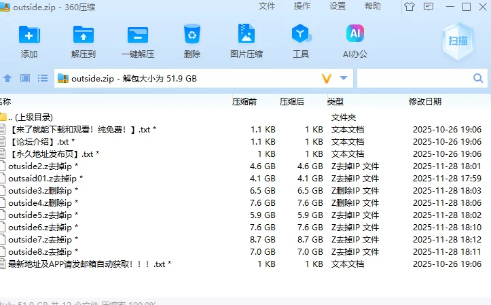Open the 文件 (File) menu
This screenshot has height=305, width=491.
coord(267,6)
